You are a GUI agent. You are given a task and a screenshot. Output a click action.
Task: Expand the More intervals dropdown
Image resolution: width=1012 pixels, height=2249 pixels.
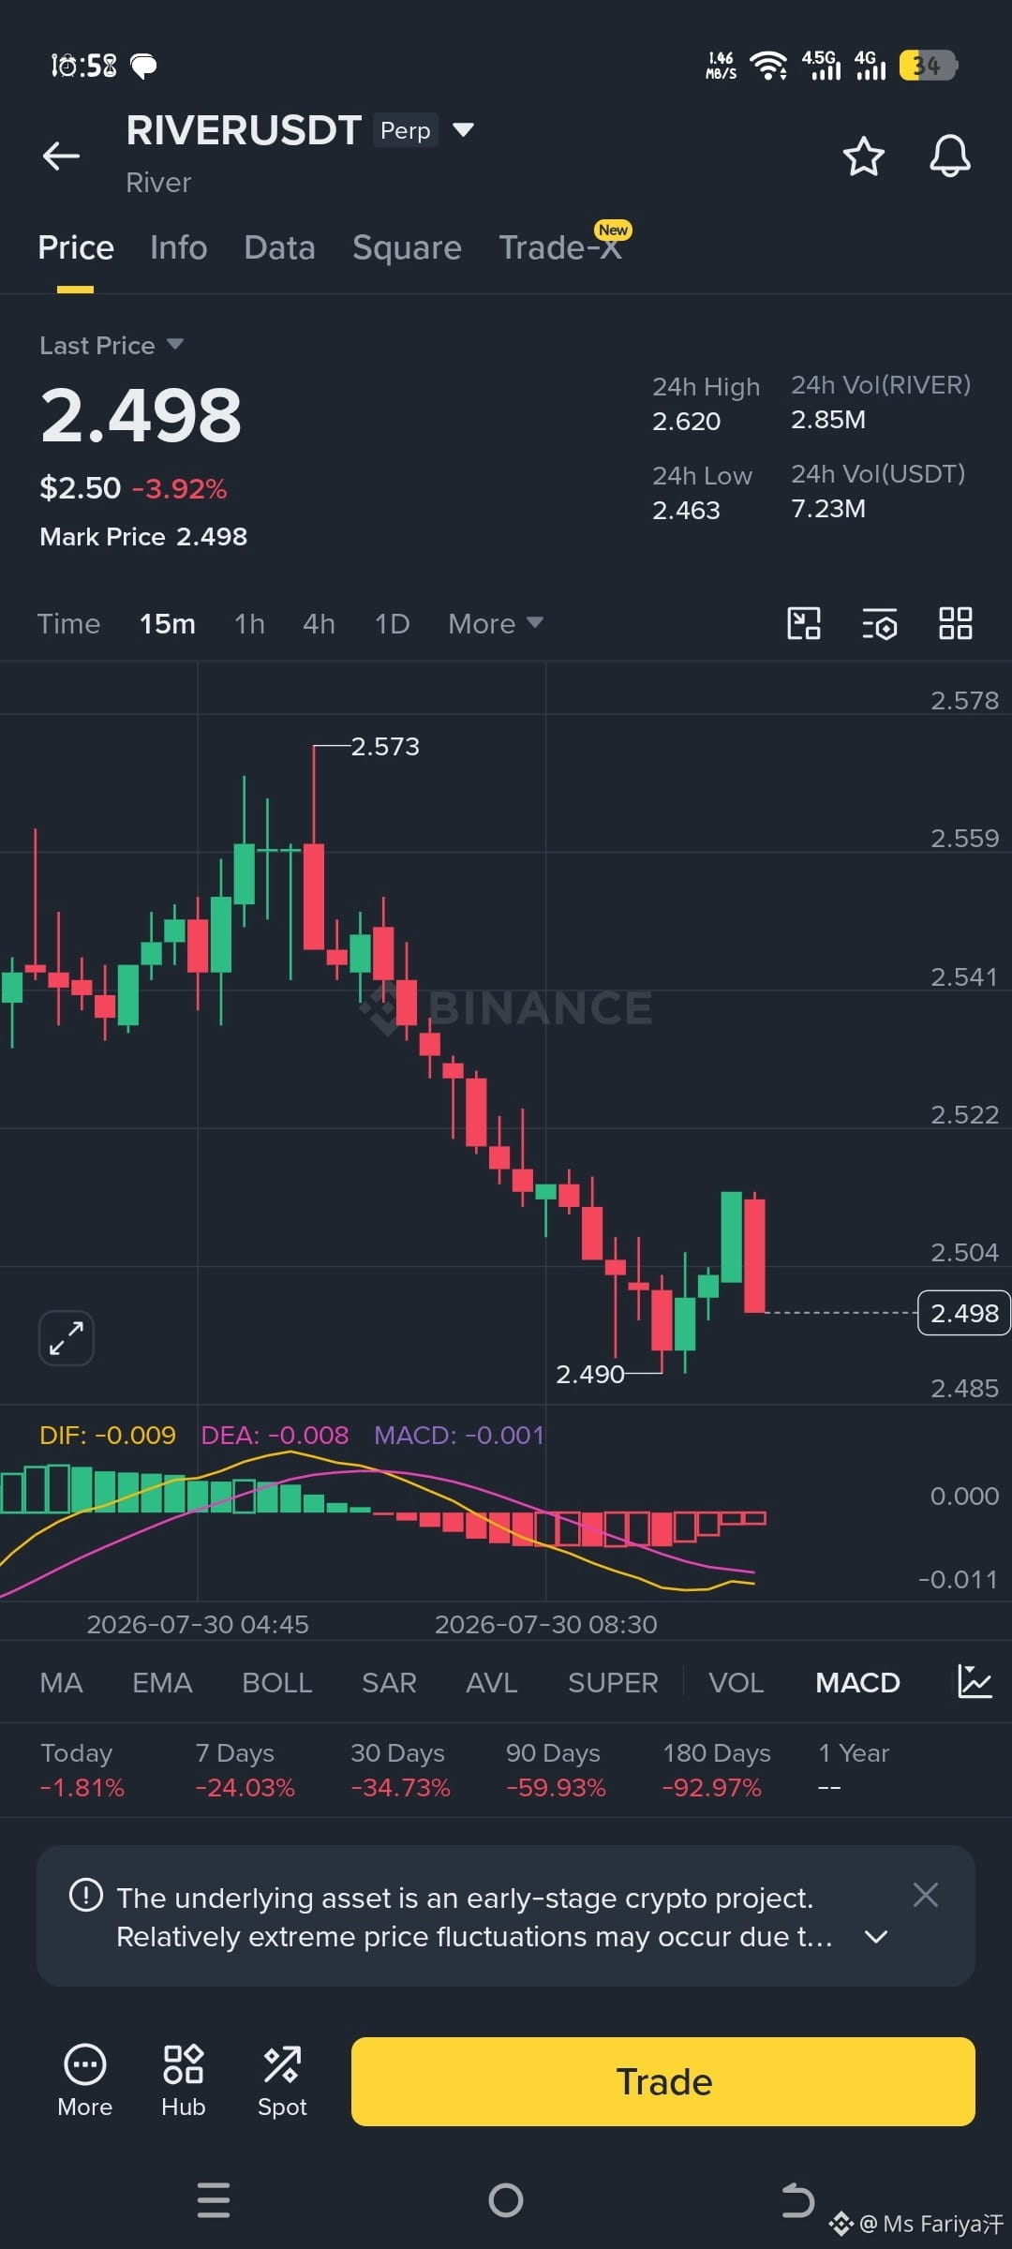point(496,624)
